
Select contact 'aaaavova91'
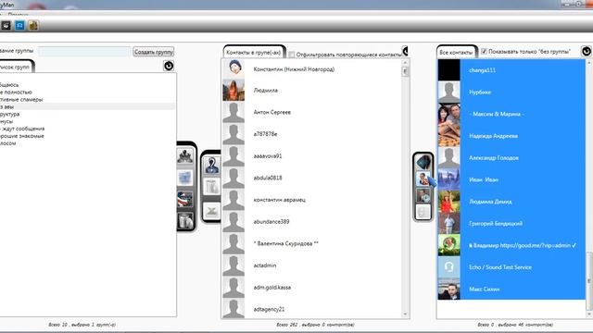[x=312, y=156]
